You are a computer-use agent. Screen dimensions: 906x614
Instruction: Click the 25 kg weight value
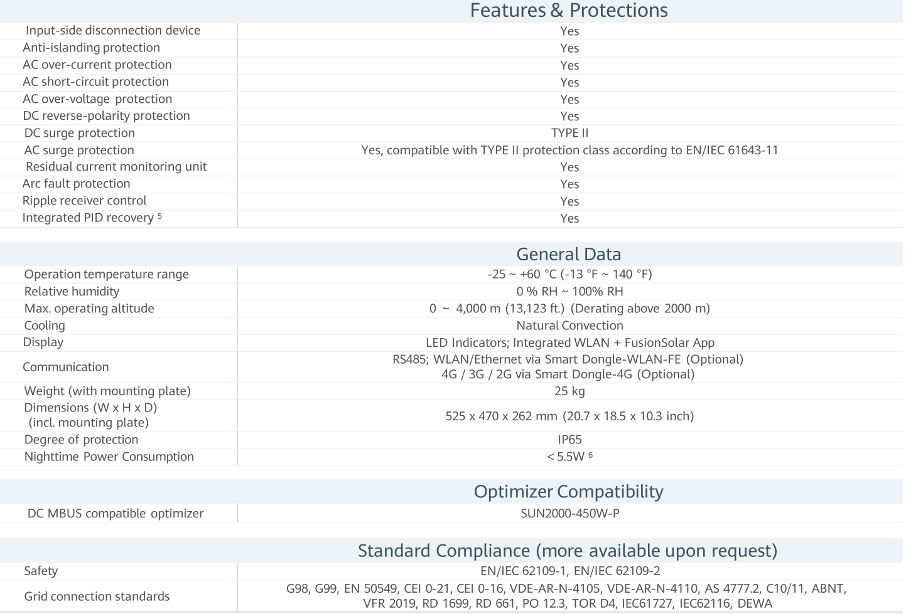coord(569,391)
